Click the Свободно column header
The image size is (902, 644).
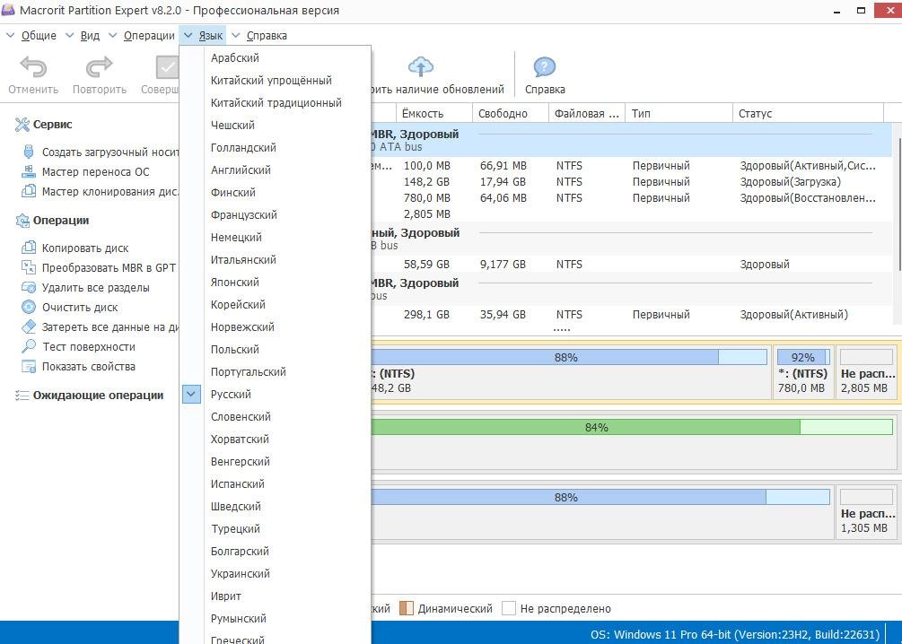point(511,113)
